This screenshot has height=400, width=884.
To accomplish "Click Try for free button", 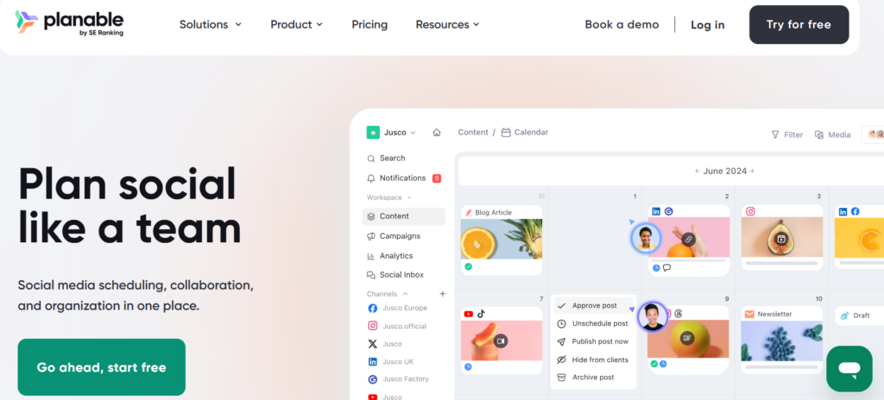I will (799, 24).
